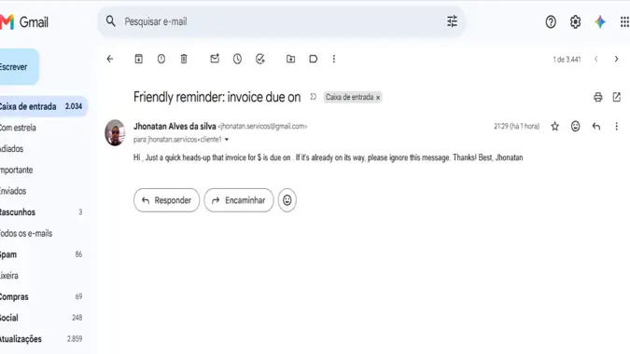The height and width of the screenshot is (354, 630).
Task: Move email to a folder
Action: pyautogui.click(x=290, y=59)
